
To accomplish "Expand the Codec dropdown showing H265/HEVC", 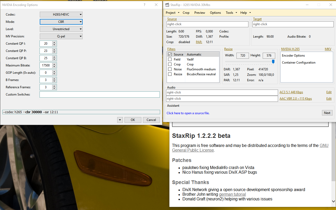I will coord(61,15).
